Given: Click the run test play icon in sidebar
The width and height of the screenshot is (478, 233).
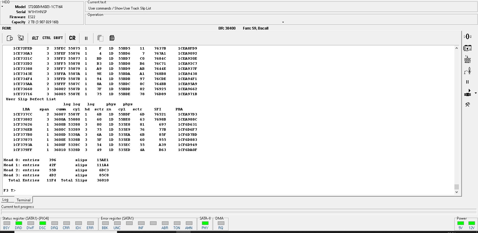Looking at the screenshot, I should [x=468, y=93].
